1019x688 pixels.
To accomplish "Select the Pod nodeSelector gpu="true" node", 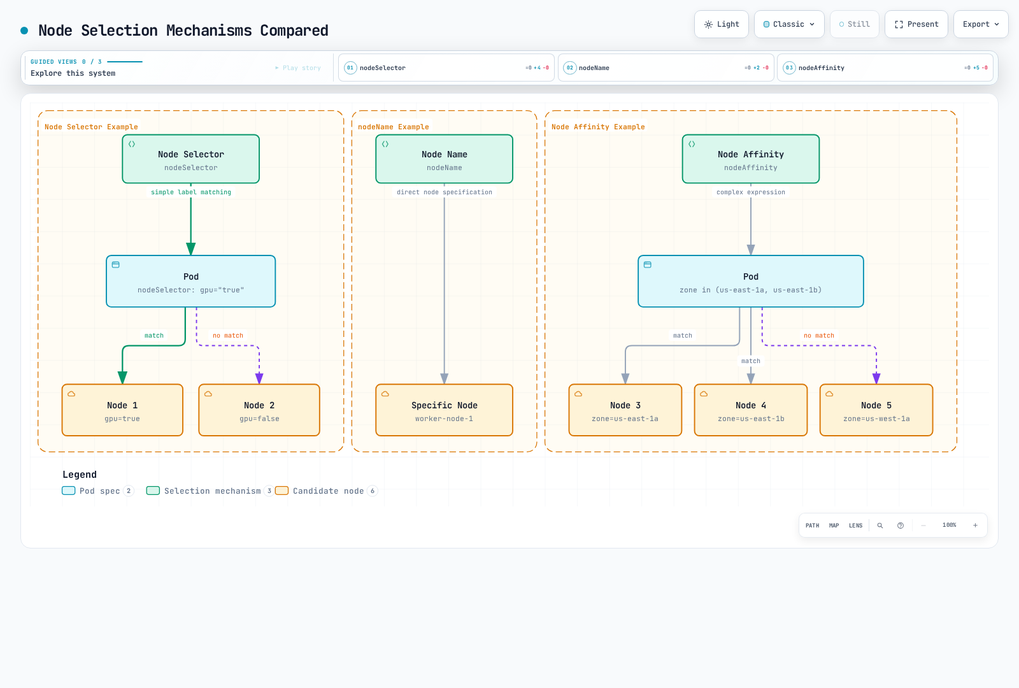I will coord(191,282).
